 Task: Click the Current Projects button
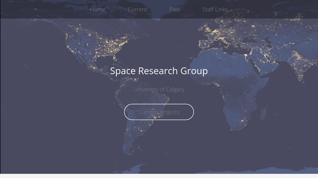tap(159, 112)
